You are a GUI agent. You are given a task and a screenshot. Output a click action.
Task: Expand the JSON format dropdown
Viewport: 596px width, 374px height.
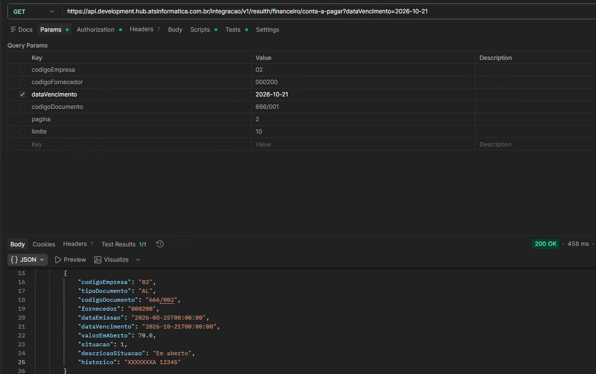click(28, 260)
